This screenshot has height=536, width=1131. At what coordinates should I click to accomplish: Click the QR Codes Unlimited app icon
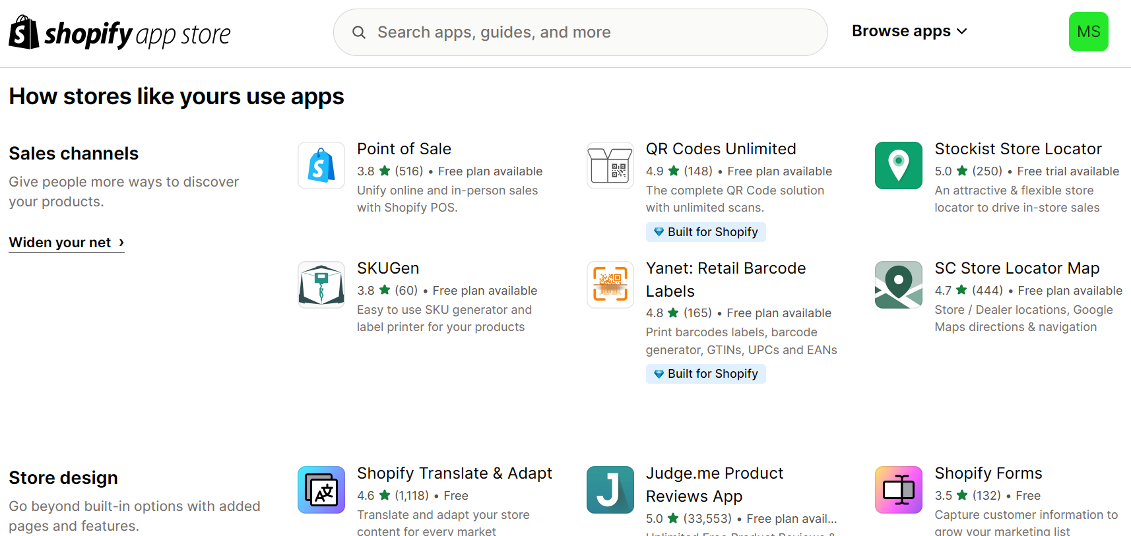pos(610,165)
